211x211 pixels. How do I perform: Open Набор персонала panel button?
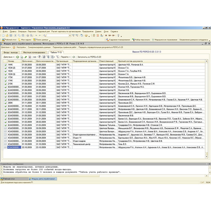pyautogui.click(x=141, y=40)
